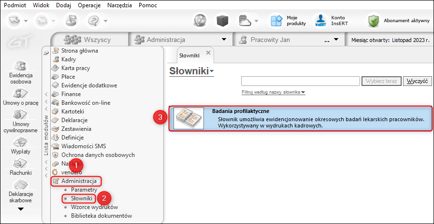
Task: Expand the back arrow history dropdown
Action: 26,21
